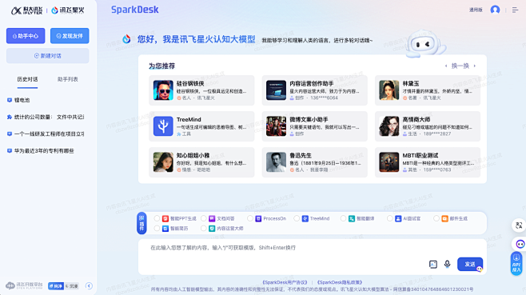Open the 统计的公司数量 history conversation
The height and width of the screenshot is (295, 526).
pos(46,117)
